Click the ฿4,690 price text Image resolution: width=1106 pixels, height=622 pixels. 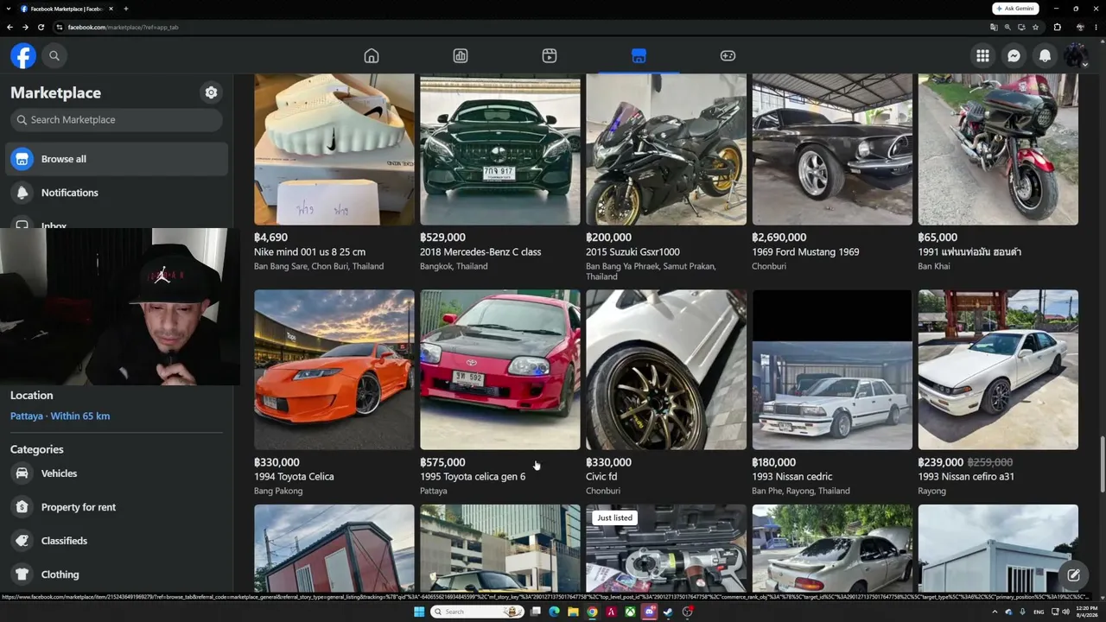point(270,238)
